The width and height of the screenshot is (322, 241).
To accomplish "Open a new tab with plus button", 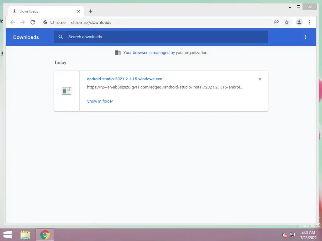I will [x=91, y=11].
